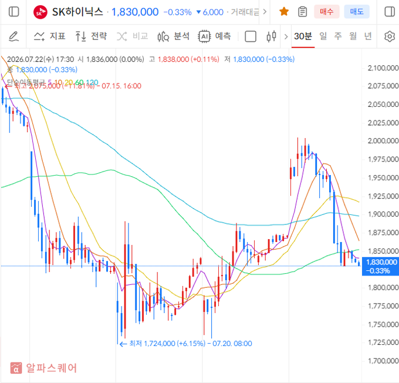
Task: Open the 분석 analysis tool
Action: [x=174, y=36]
